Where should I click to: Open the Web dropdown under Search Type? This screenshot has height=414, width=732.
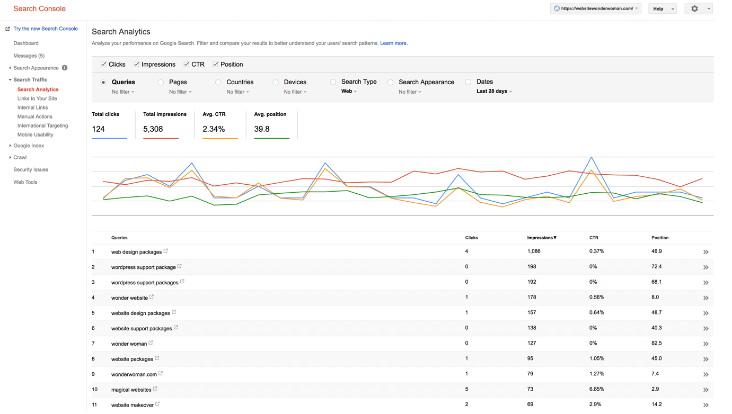pyautogui.click(x=349, y=92)
